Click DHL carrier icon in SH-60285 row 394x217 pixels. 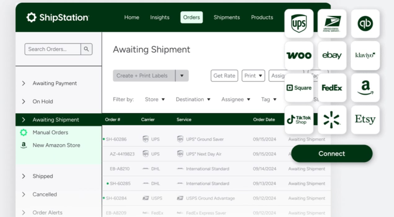point(146,184)
